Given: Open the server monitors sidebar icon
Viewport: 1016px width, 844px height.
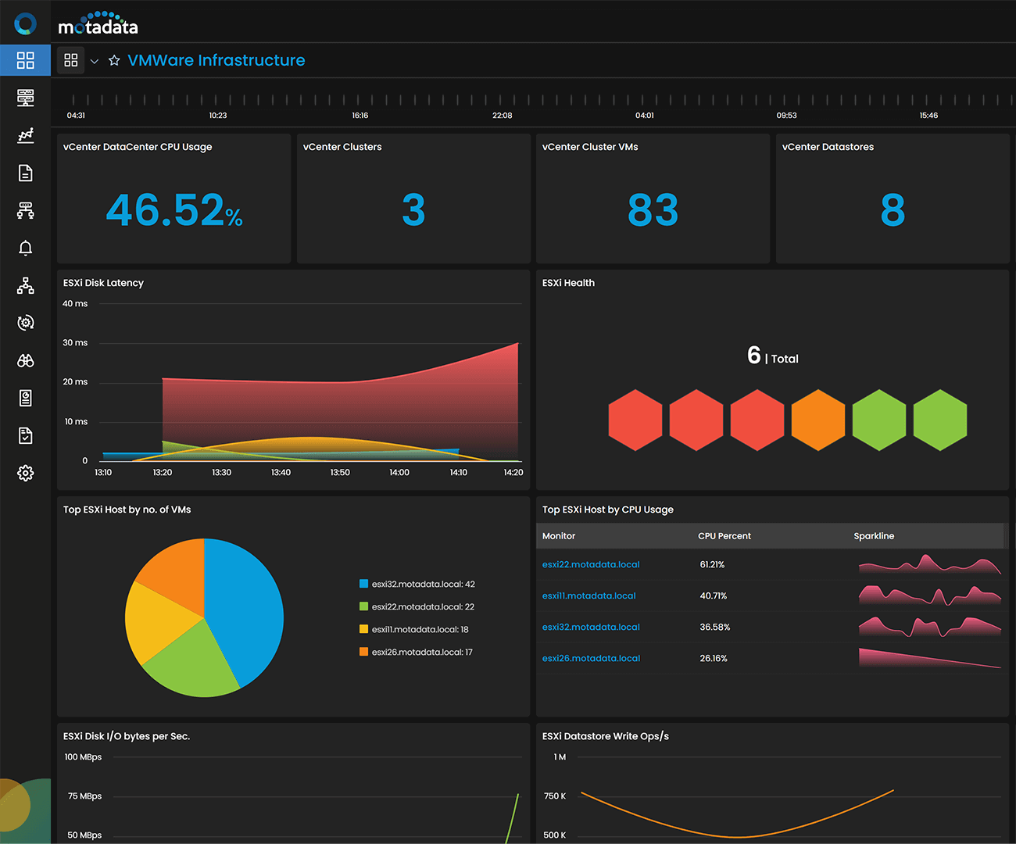Looking at the screenshot, I should click(25, 98).
